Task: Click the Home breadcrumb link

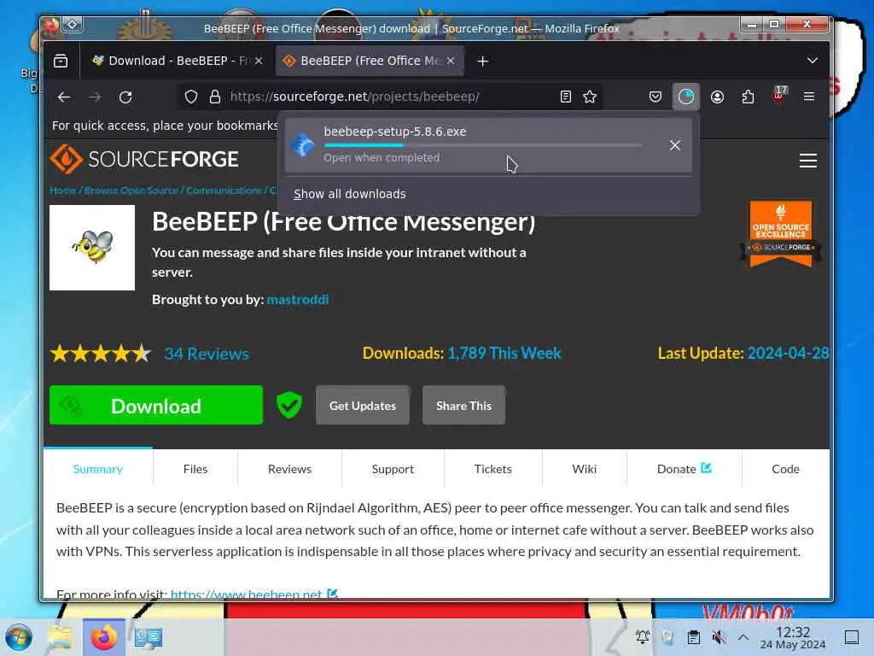Action: pyautogui.click(x=62, y=190)
